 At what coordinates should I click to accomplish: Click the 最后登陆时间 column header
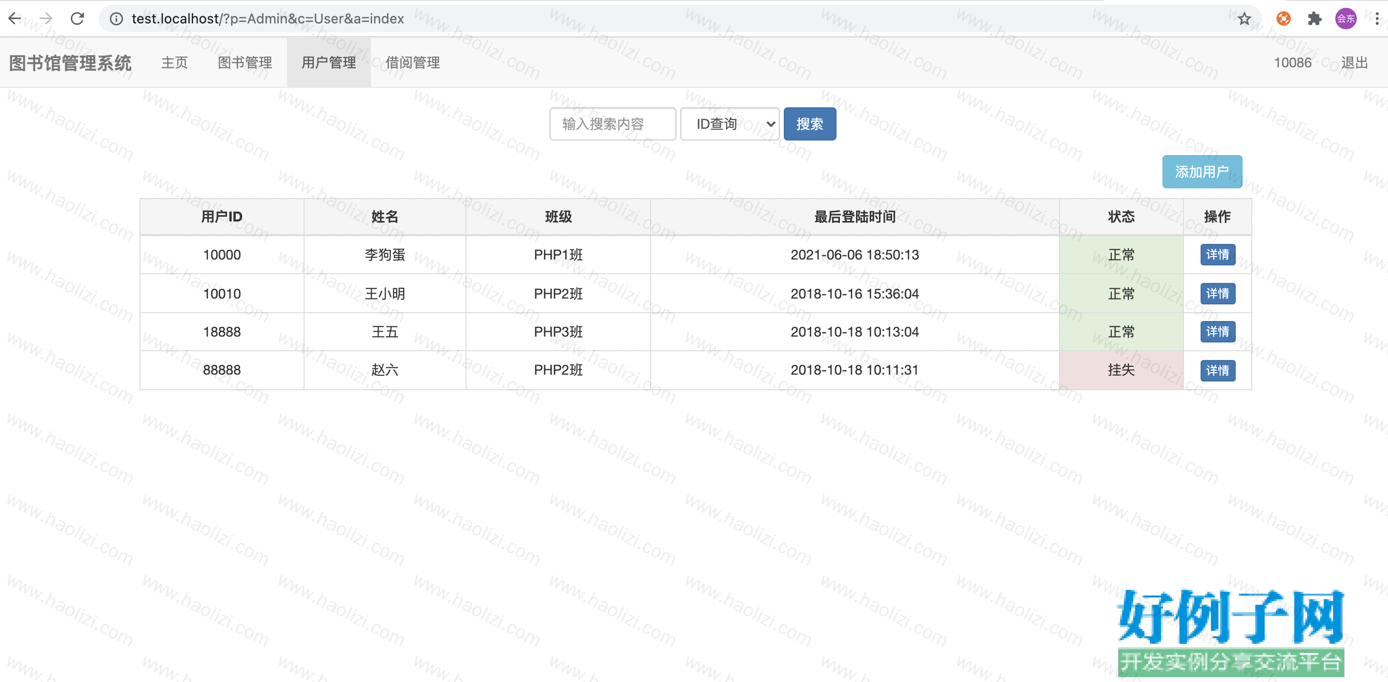pos(855,217)
